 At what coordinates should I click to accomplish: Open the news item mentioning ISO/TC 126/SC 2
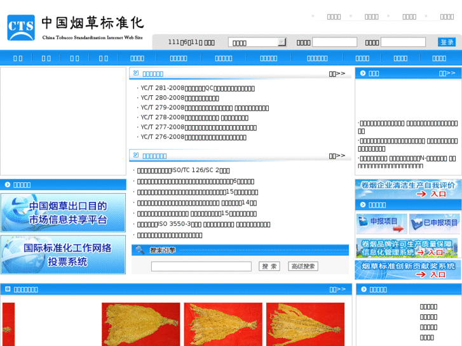(184, 170)
